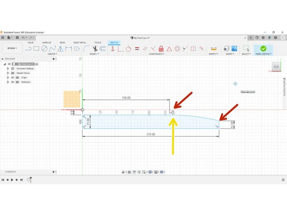Switch to the TOOLS tab
The width and height of the screenshot is (287, 215).
(x=98, y=43)
